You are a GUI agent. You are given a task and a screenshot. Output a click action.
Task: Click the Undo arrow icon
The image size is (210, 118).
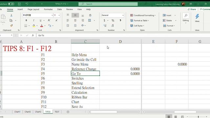pyautogui.click(x=27, y=4)
